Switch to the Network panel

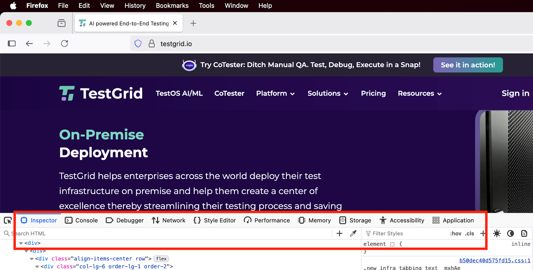pyautogui.click(x=169, y=220)
